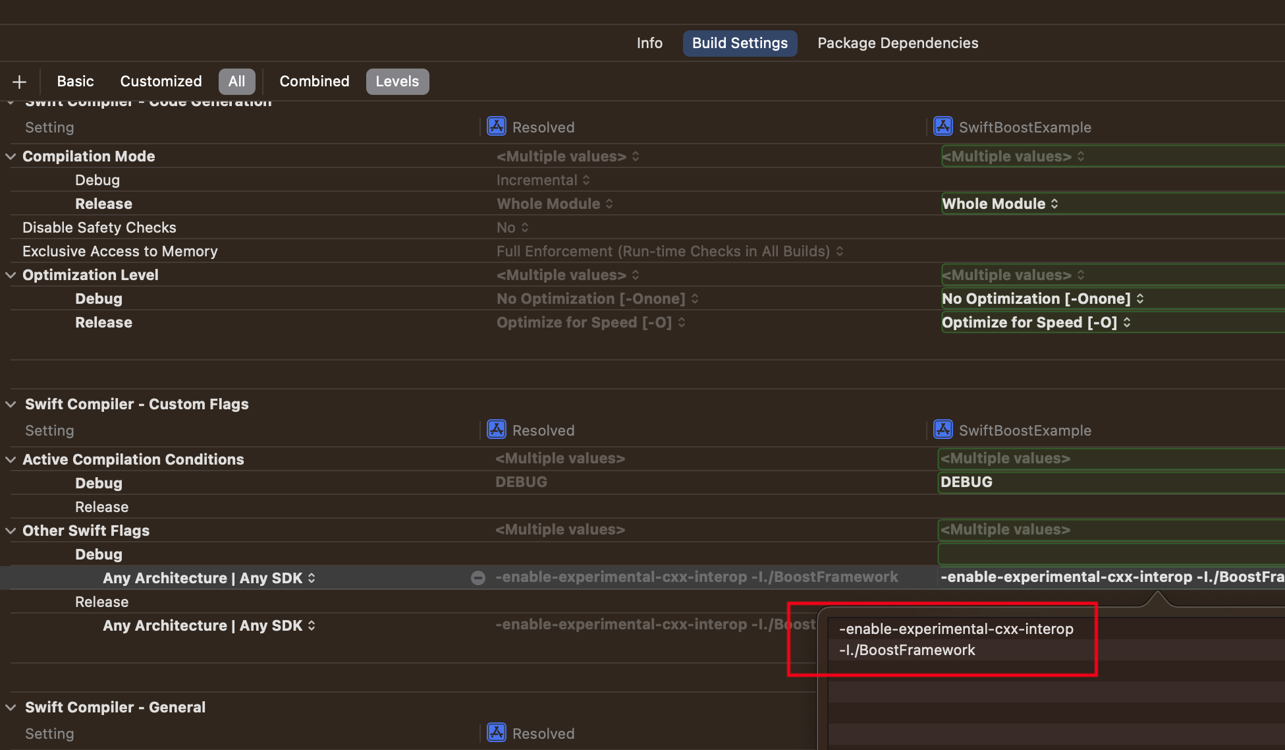Select the -I./BoostFramework flag line in popover
Viewport: 1285px width, 750px height.
(x=907, y=650)
